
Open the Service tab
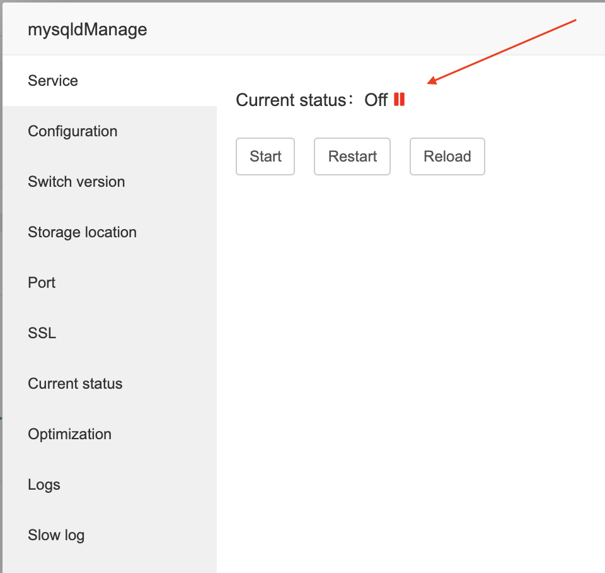[53, 81]
